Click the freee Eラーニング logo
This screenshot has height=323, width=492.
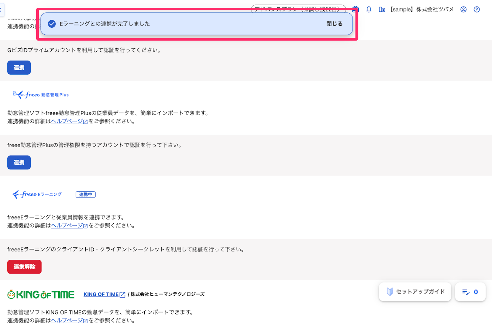tap(37, 194)
